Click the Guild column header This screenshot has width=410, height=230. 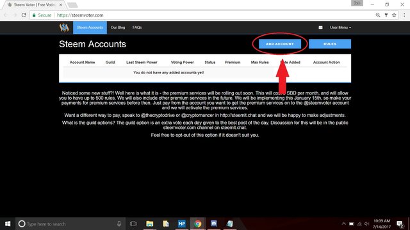(110, 63)
